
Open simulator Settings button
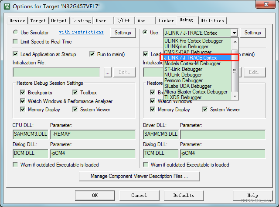[x=123, y=33]
